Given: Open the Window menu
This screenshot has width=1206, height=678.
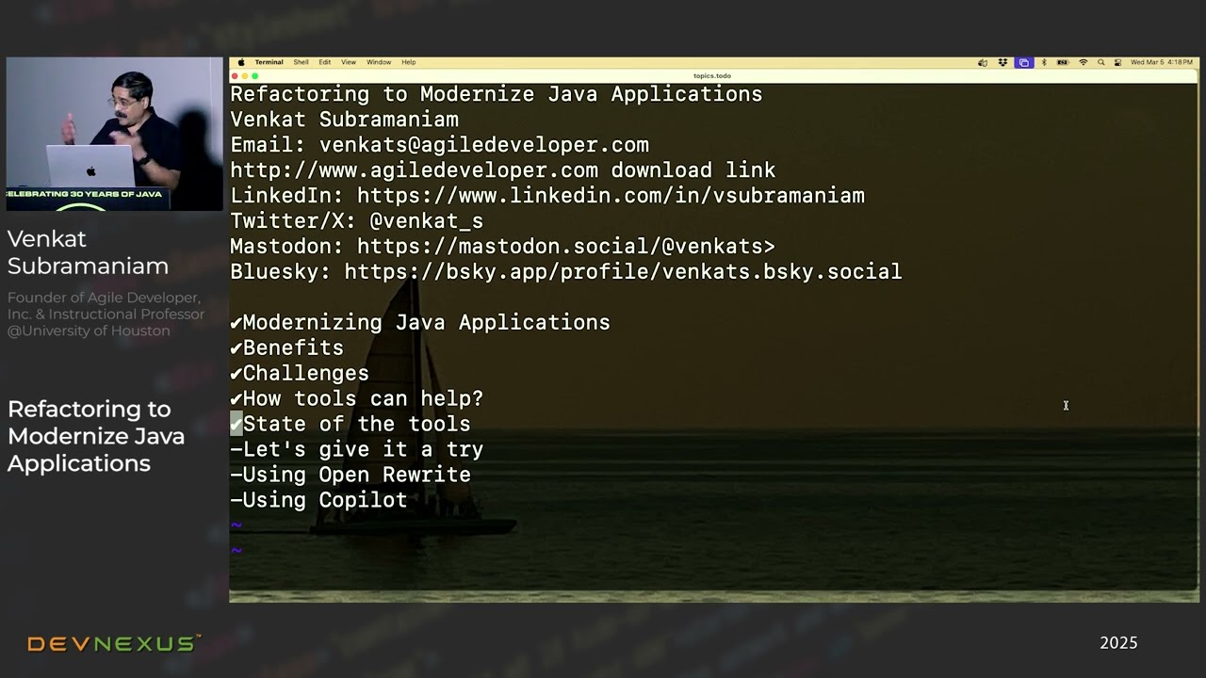Looking at the screenshot, I should [x=379, y=62].
